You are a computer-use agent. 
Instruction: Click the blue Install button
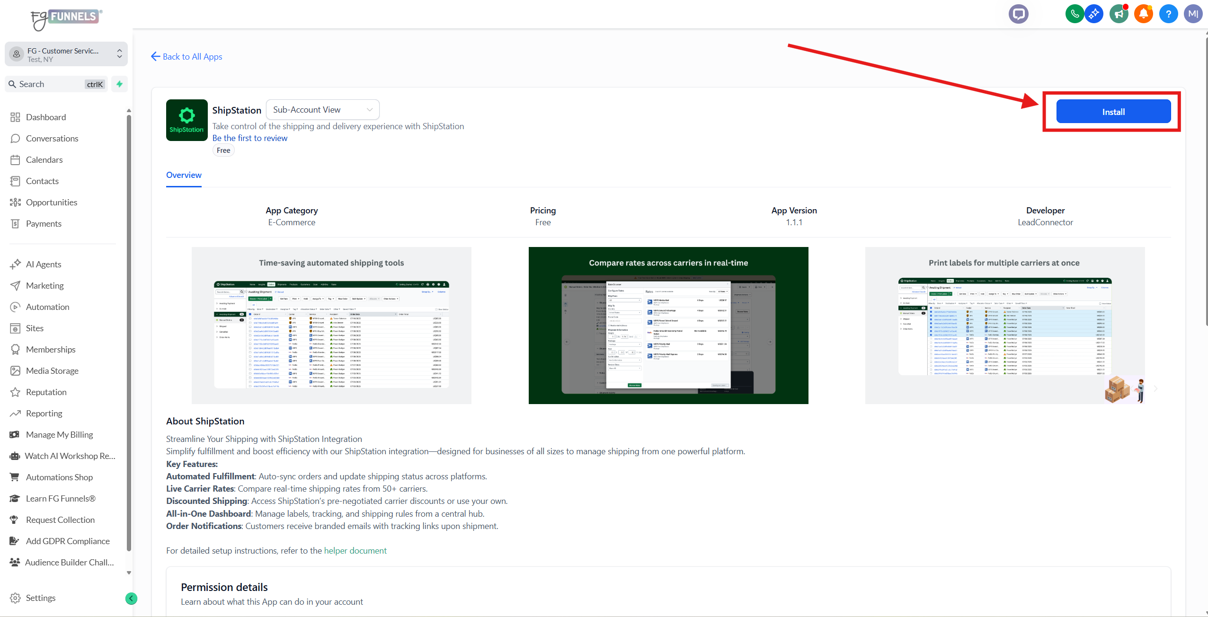1113,112
